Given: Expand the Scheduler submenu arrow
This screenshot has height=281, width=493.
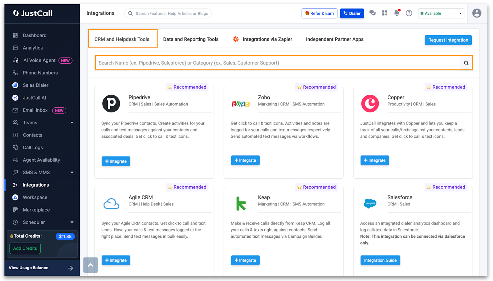Looking at the screenshot, I should (x=72, y=222).
